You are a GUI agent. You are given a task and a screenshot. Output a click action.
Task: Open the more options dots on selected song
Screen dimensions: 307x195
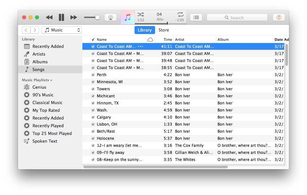tap(140, 47)
